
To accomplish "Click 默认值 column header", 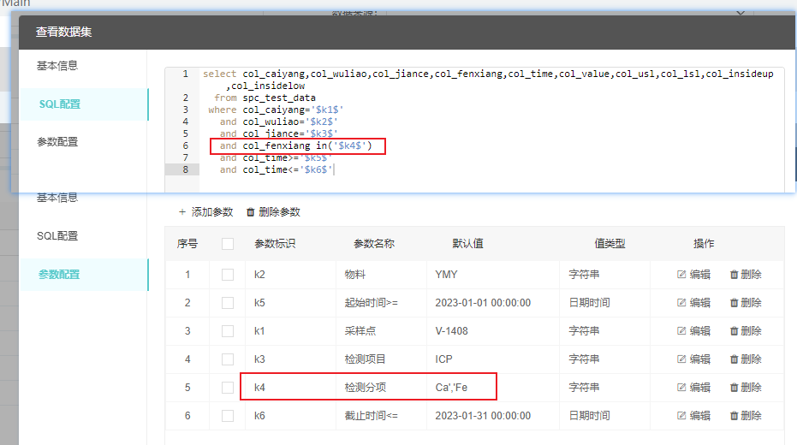I will click(467, 244).
